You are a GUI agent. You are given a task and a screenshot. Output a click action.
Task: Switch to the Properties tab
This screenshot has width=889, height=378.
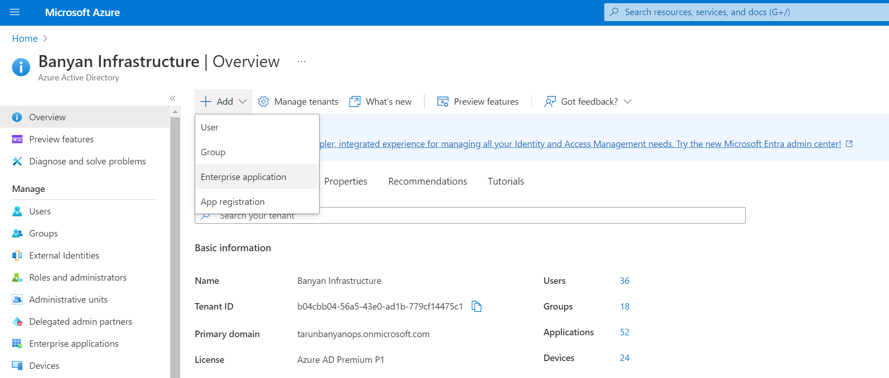(x=346, y=181)
